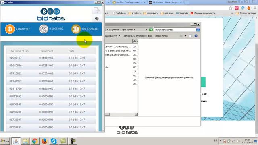Expand the bookmarks overflow chevron
This screenshot has width=258, height=145.
tap(232, 13)
